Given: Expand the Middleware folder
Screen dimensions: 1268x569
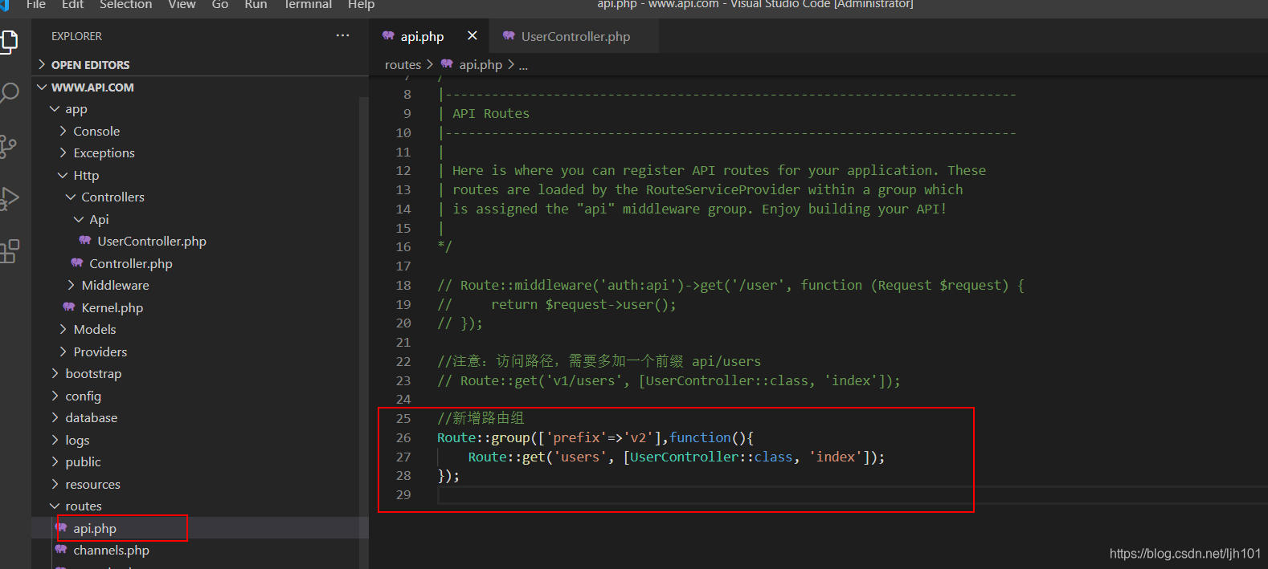Looking at the screenshot, I should tap(71, 285).
